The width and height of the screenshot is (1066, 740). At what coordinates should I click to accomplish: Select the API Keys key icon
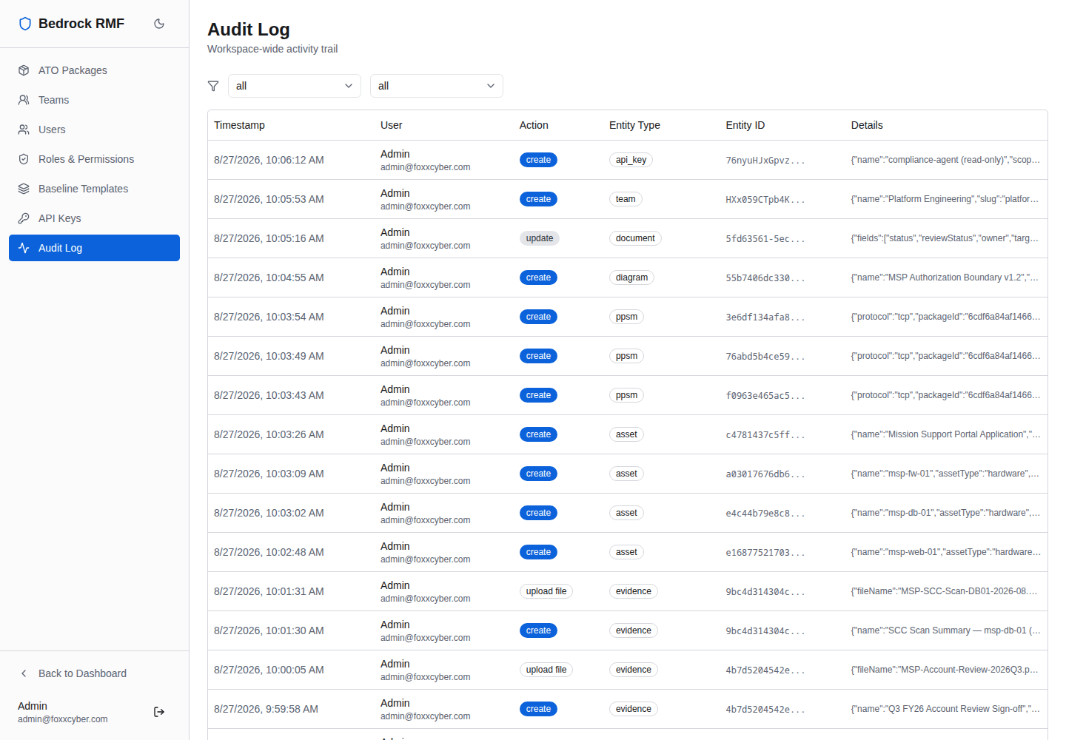(x=24, y=218)
